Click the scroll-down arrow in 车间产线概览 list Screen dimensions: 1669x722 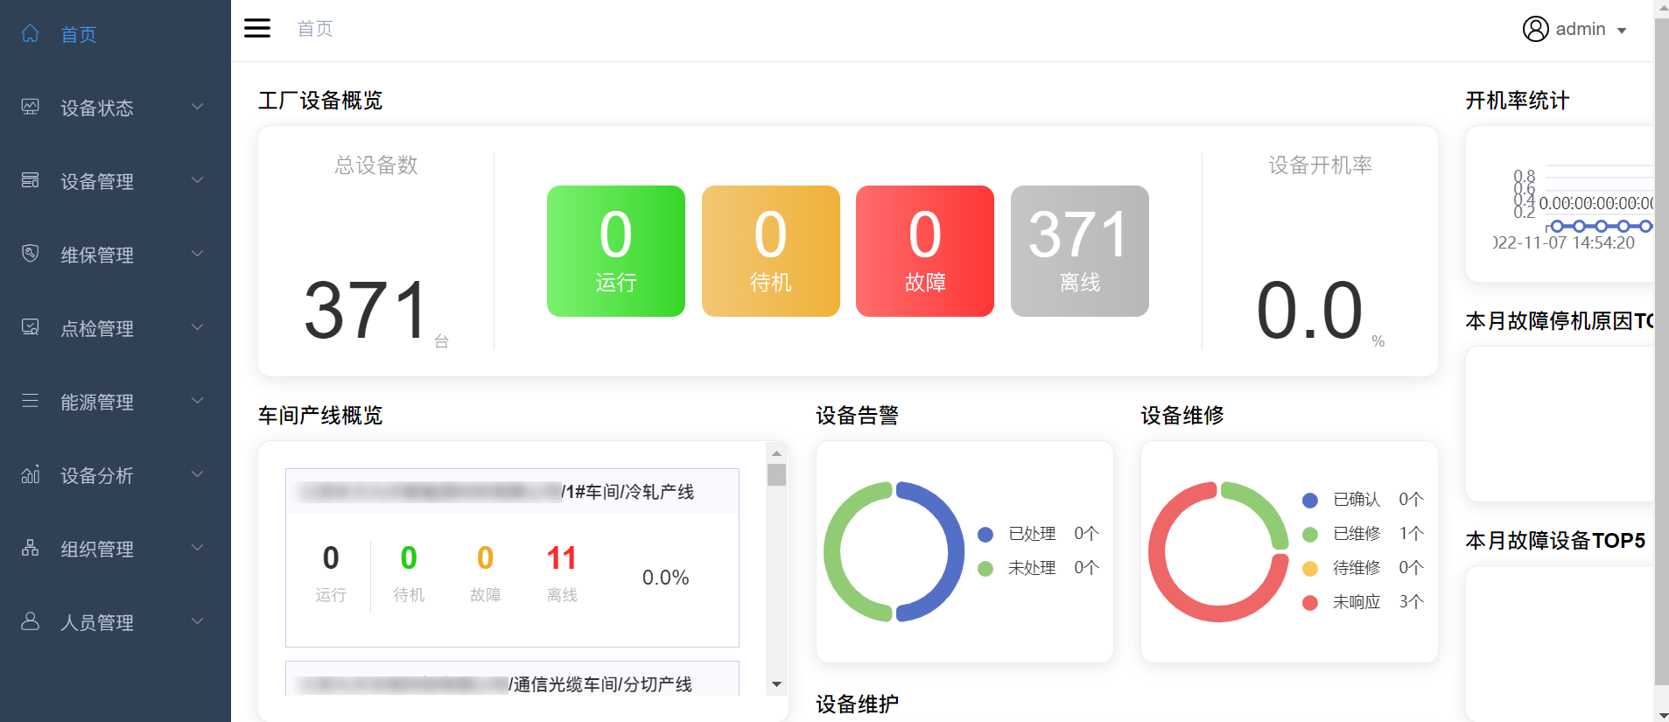[776, 684]
